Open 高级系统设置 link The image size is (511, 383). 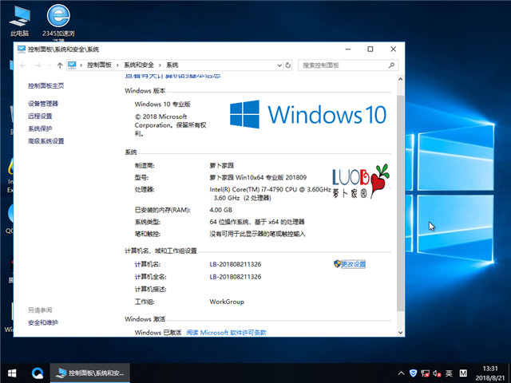coord(46,141)
